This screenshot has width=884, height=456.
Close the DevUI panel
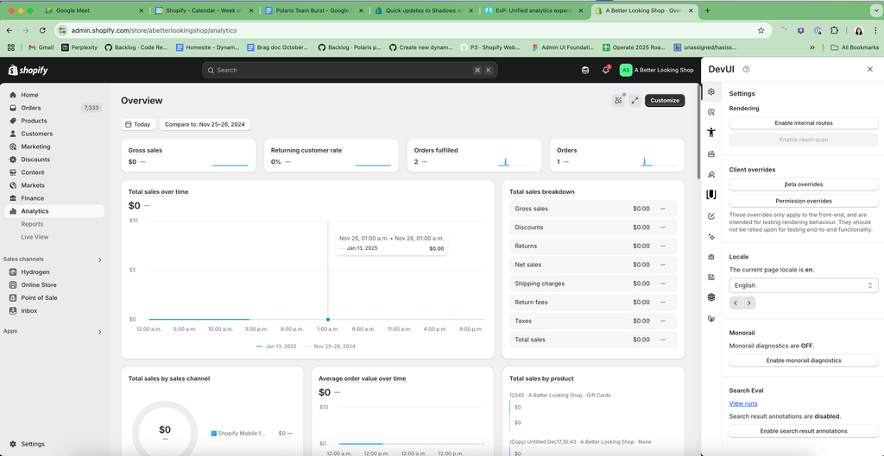pyautogui.click(x=869, y=70)
